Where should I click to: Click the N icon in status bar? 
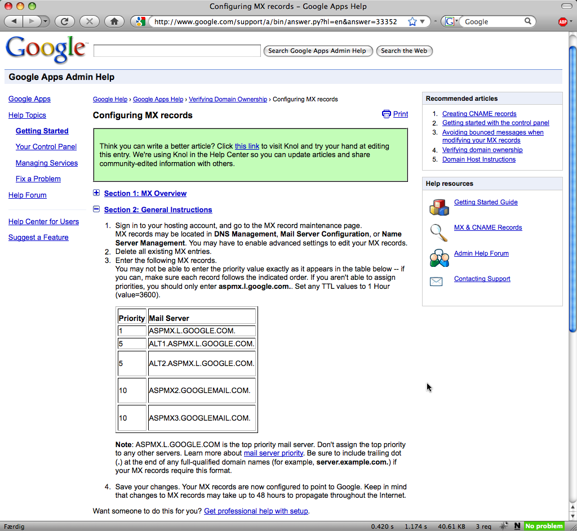tap(517, 526)
